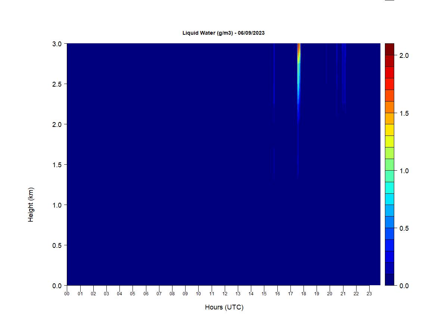Select the hour '12' tick on the x-axis
448x336 pixels.
225,293
